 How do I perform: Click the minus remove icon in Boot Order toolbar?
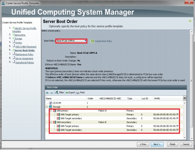click(52, 93)
